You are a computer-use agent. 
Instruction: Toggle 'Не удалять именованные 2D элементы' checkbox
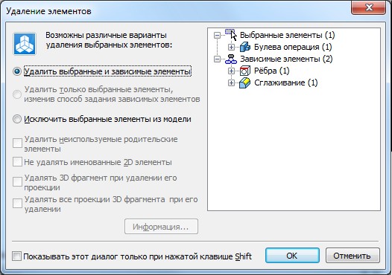click(17, 162)
